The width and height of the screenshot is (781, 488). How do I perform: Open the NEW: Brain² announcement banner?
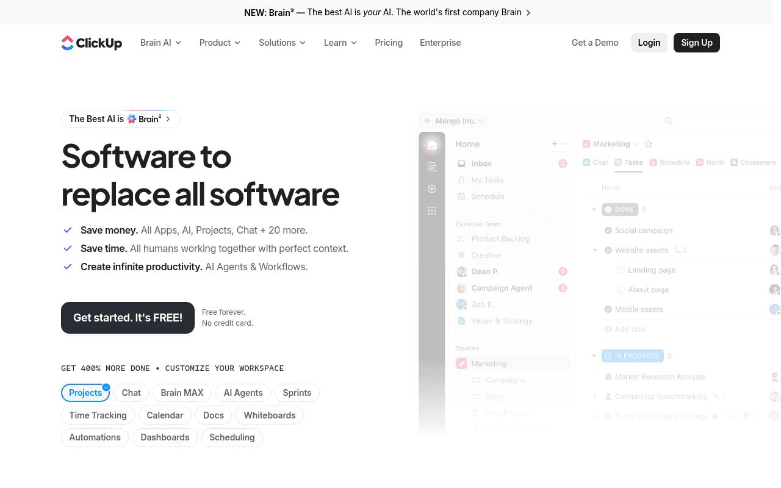(387, 12)
